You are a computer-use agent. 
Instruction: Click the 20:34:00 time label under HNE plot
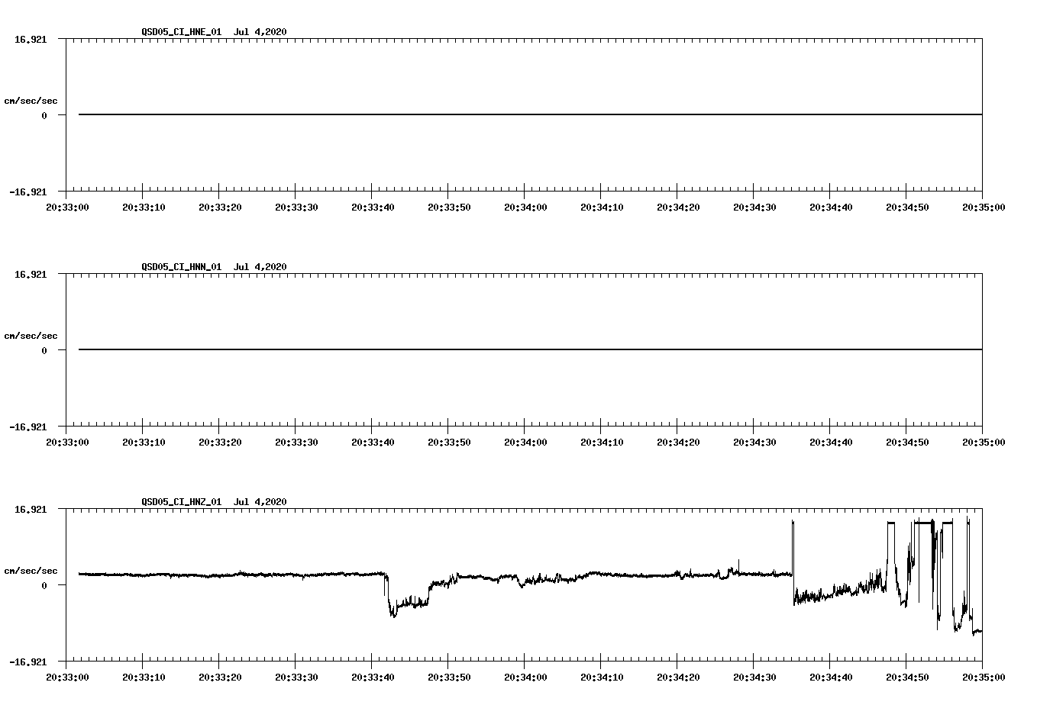coord(525,207)
